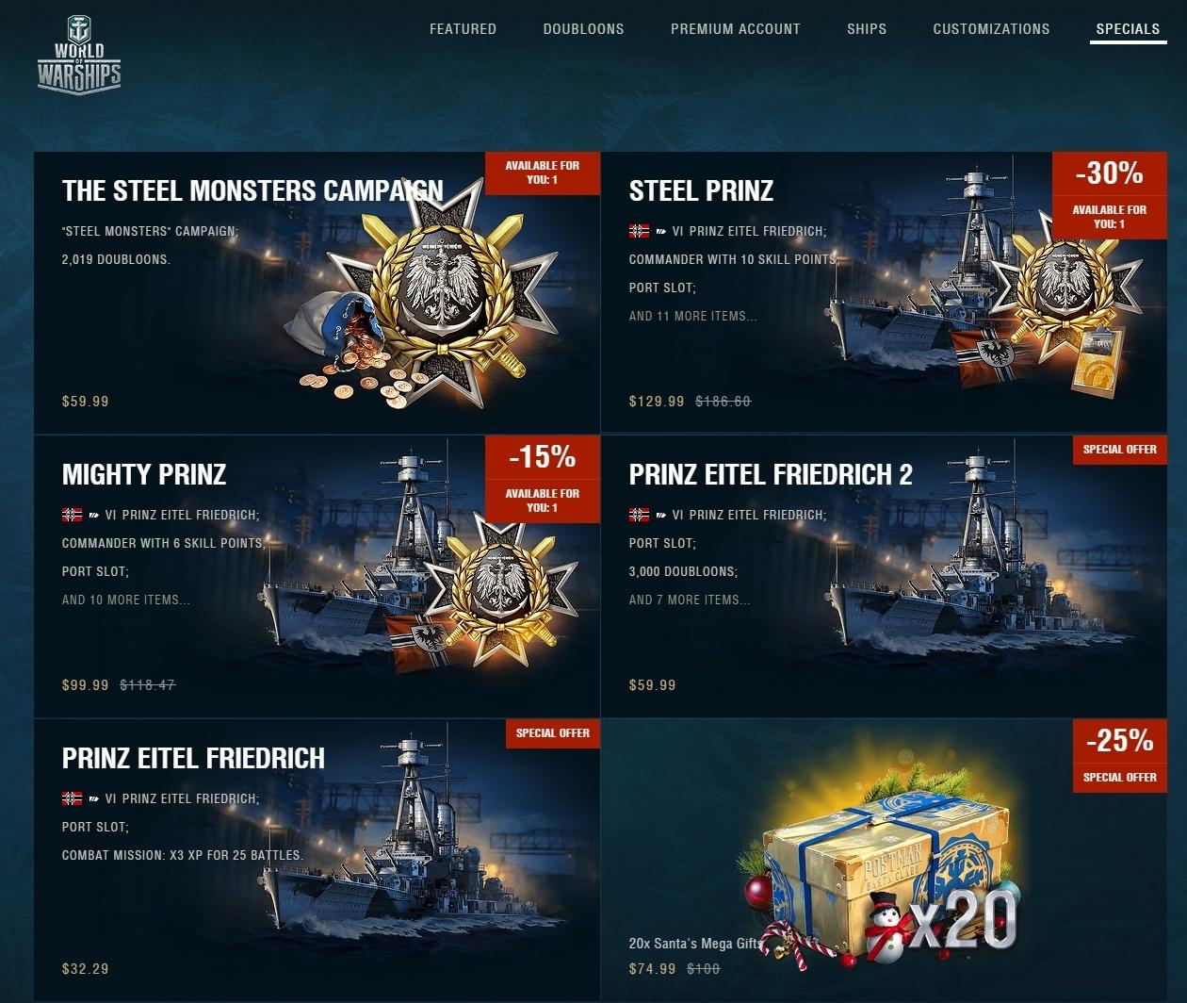Open the Premium Account tab
1187x1003 pixels.
tap(735, 29)
